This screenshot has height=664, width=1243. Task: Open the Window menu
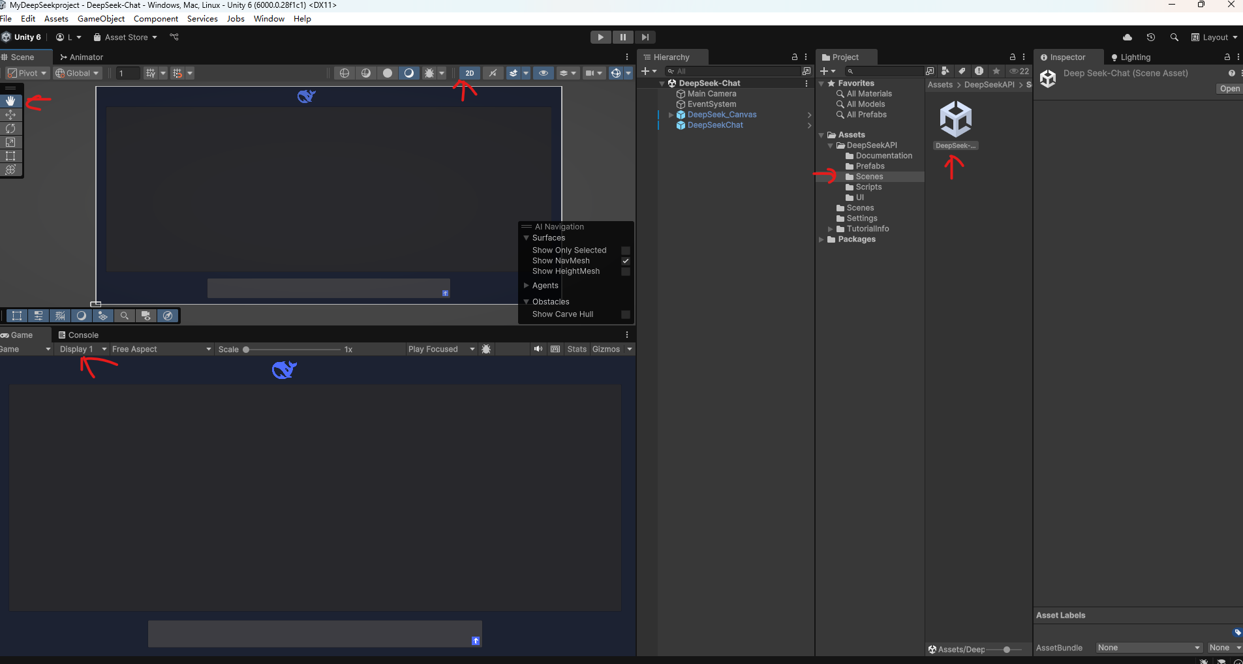tap(269, 19)
